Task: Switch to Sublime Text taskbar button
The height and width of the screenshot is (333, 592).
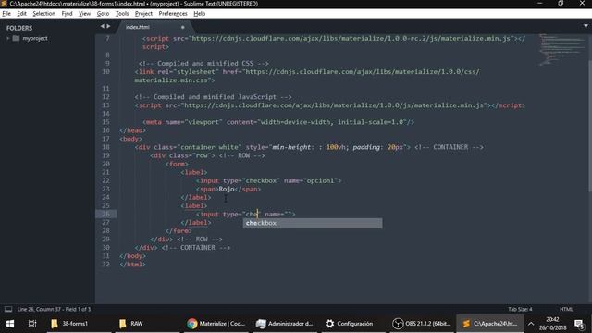Action: coord(490,324)
